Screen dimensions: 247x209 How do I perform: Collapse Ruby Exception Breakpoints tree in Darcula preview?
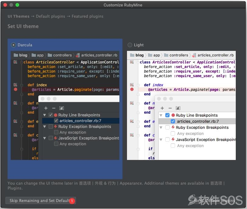(45, 126)
